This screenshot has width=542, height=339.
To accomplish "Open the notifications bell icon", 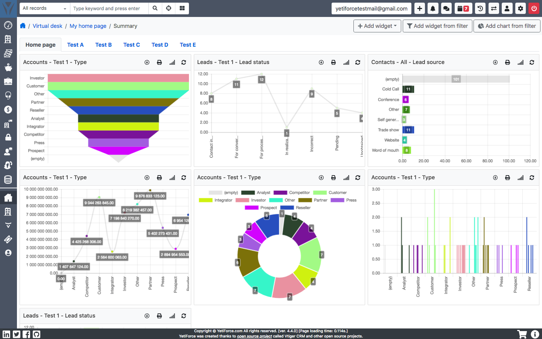I will (x=432, y=8).
